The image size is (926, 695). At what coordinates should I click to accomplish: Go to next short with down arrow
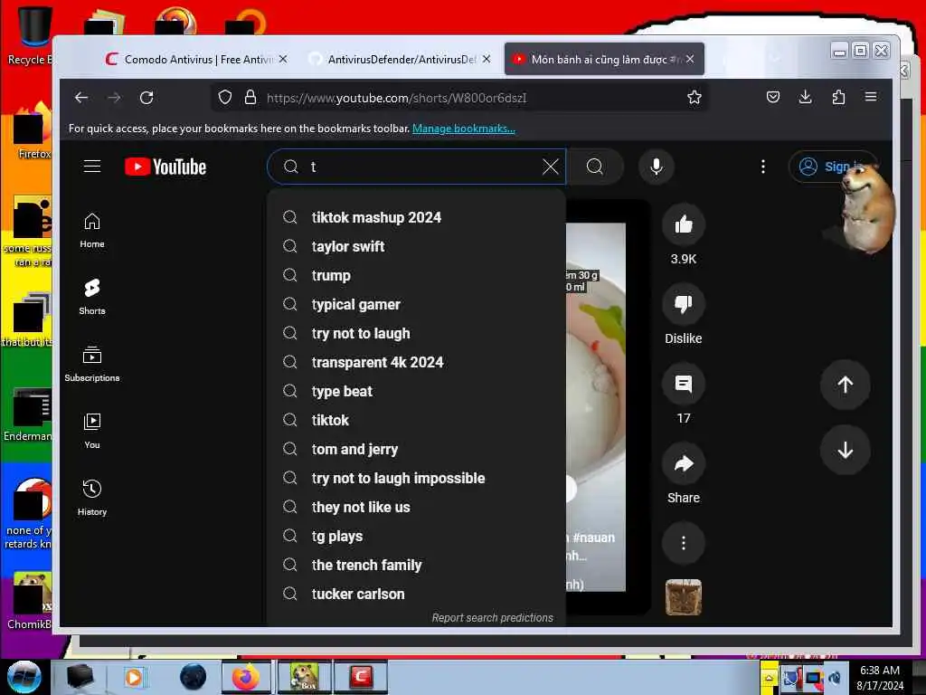(x=846, y=451)
